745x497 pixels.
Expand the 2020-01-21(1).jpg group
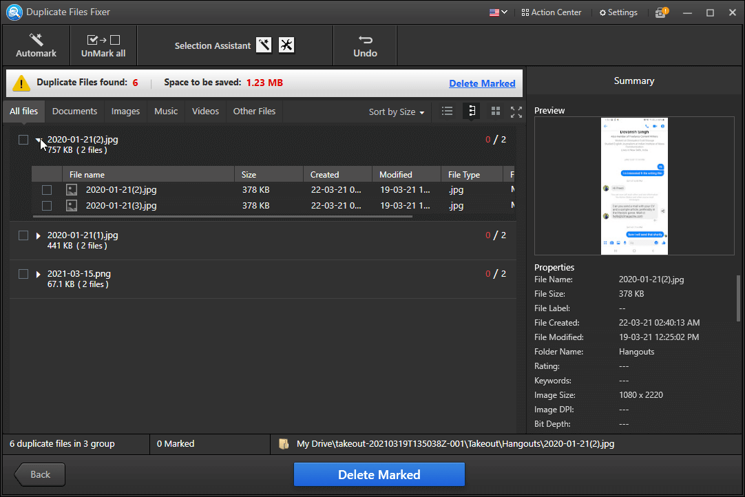pyautogui.click(x=39, y=236)
